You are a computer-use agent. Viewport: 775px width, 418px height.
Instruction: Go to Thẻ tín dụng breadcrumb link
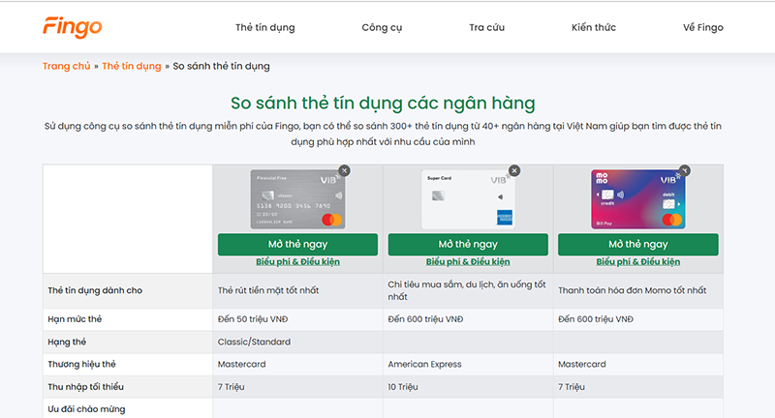[132, 66]
